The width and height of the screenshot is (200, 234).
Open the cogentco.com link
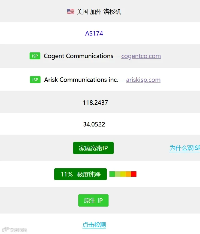(141, 56)
